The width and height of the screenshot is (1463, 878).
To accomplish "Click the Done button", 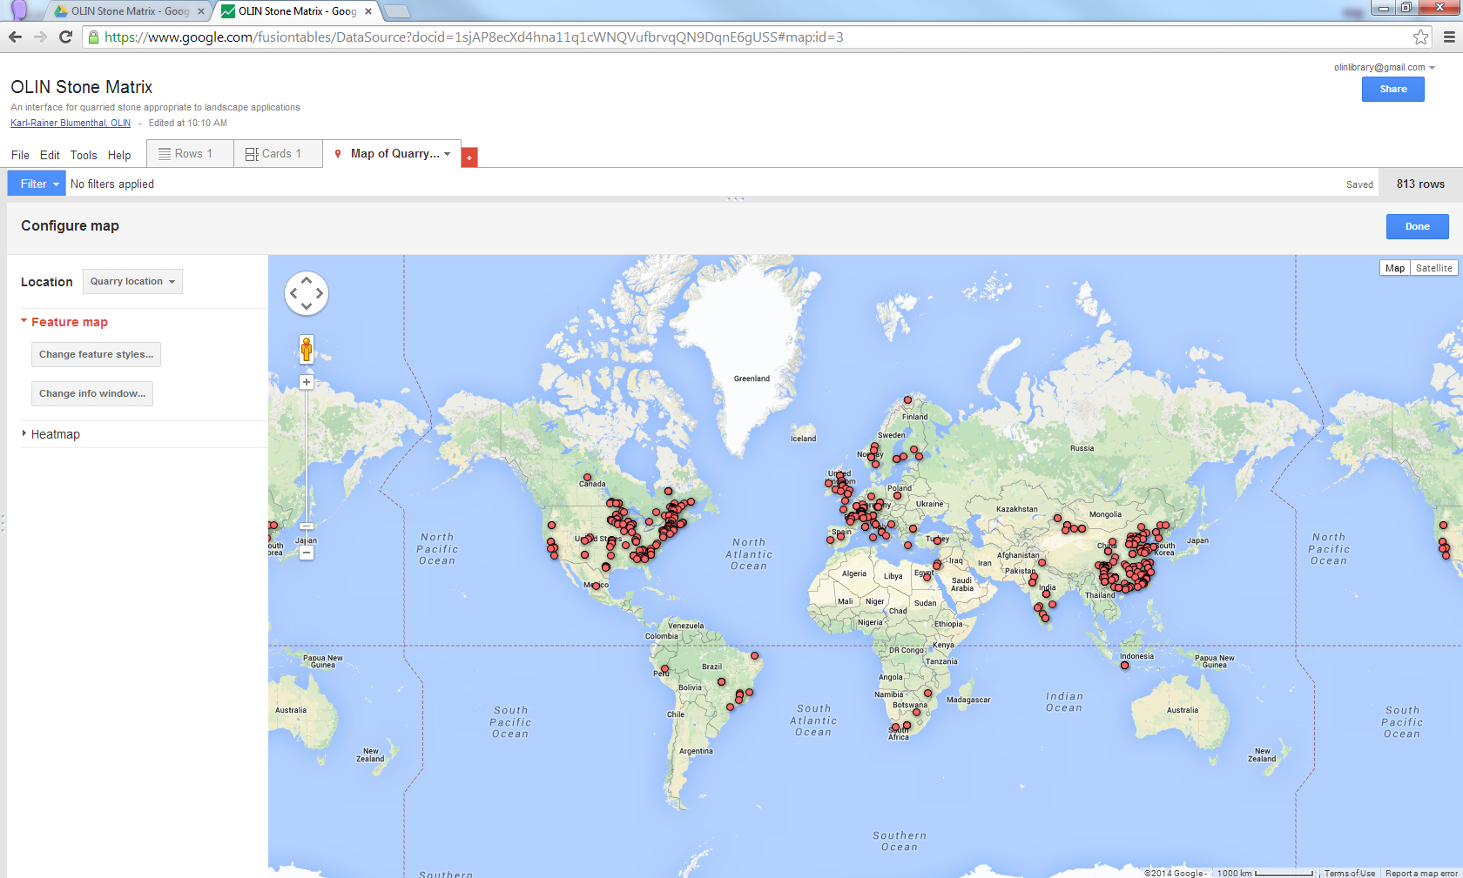I will (1417, 226).
